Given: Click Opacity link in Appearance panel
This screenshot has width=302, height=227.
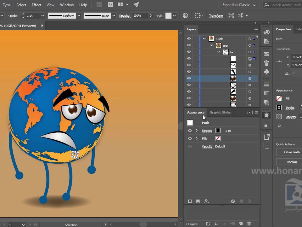Looking at the screenshot, I should click(207, 147).
